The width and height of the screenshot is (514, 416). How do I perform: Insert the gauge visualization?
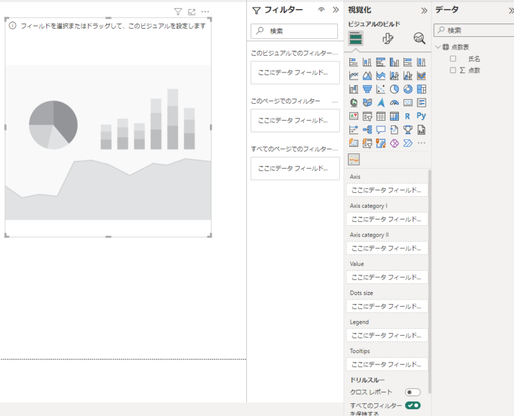[394, 102]
